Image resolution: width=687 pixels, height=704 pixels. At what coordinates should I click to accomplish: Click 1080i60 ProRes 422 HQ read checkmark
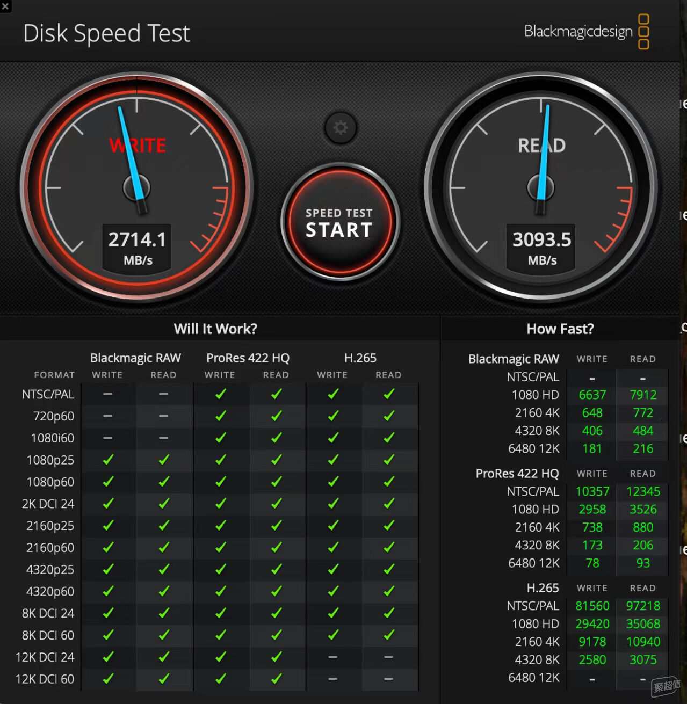[276, 438]
